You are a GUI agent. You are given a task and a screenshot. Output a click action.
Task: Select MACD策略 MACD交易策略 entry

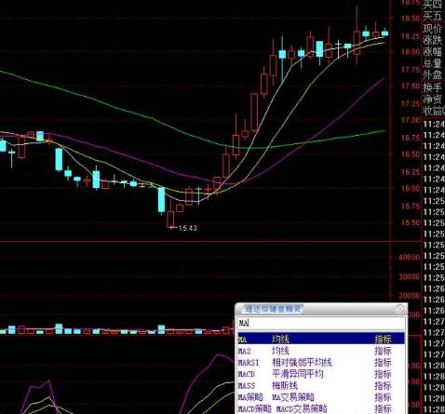coord(321,408)
